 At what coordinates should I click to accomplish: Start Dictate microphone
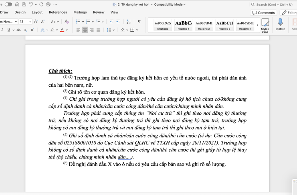click(x=280, y=24)
